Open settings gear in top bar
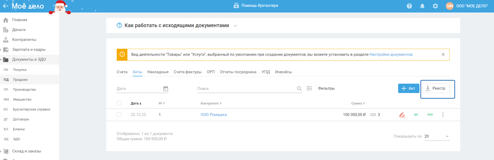The height and width of the screenshot is (160, 494). 435,6
